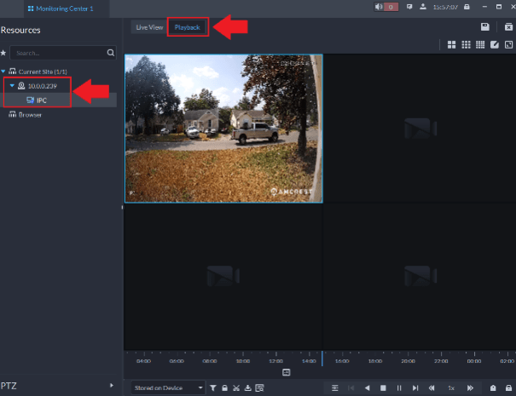Enter full screen video view
Screen dimensions: 516x396
tap(507, 44)
